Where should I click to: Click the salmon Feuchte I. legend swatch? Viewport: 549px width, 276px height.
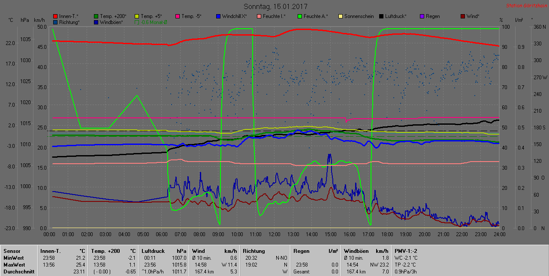259,16
